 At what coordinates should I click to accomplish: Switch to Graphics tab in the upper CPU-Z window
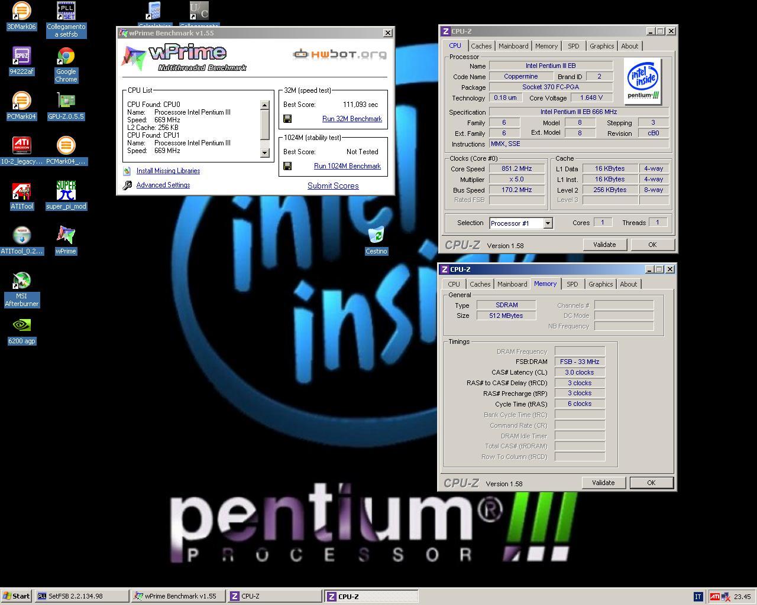[601, 46]
